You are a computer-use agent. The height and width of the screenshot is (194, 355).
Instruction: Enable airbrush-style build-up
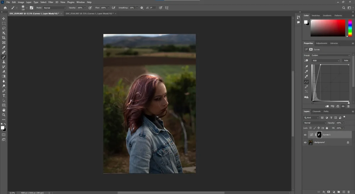tap(114, 8)
